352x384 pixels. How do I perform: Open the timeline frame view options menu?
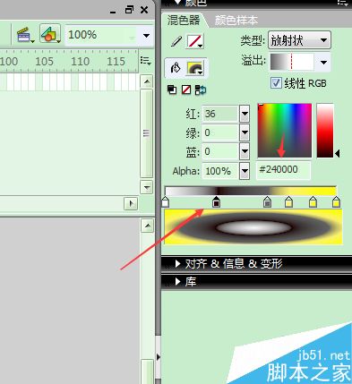pos(146,61)
